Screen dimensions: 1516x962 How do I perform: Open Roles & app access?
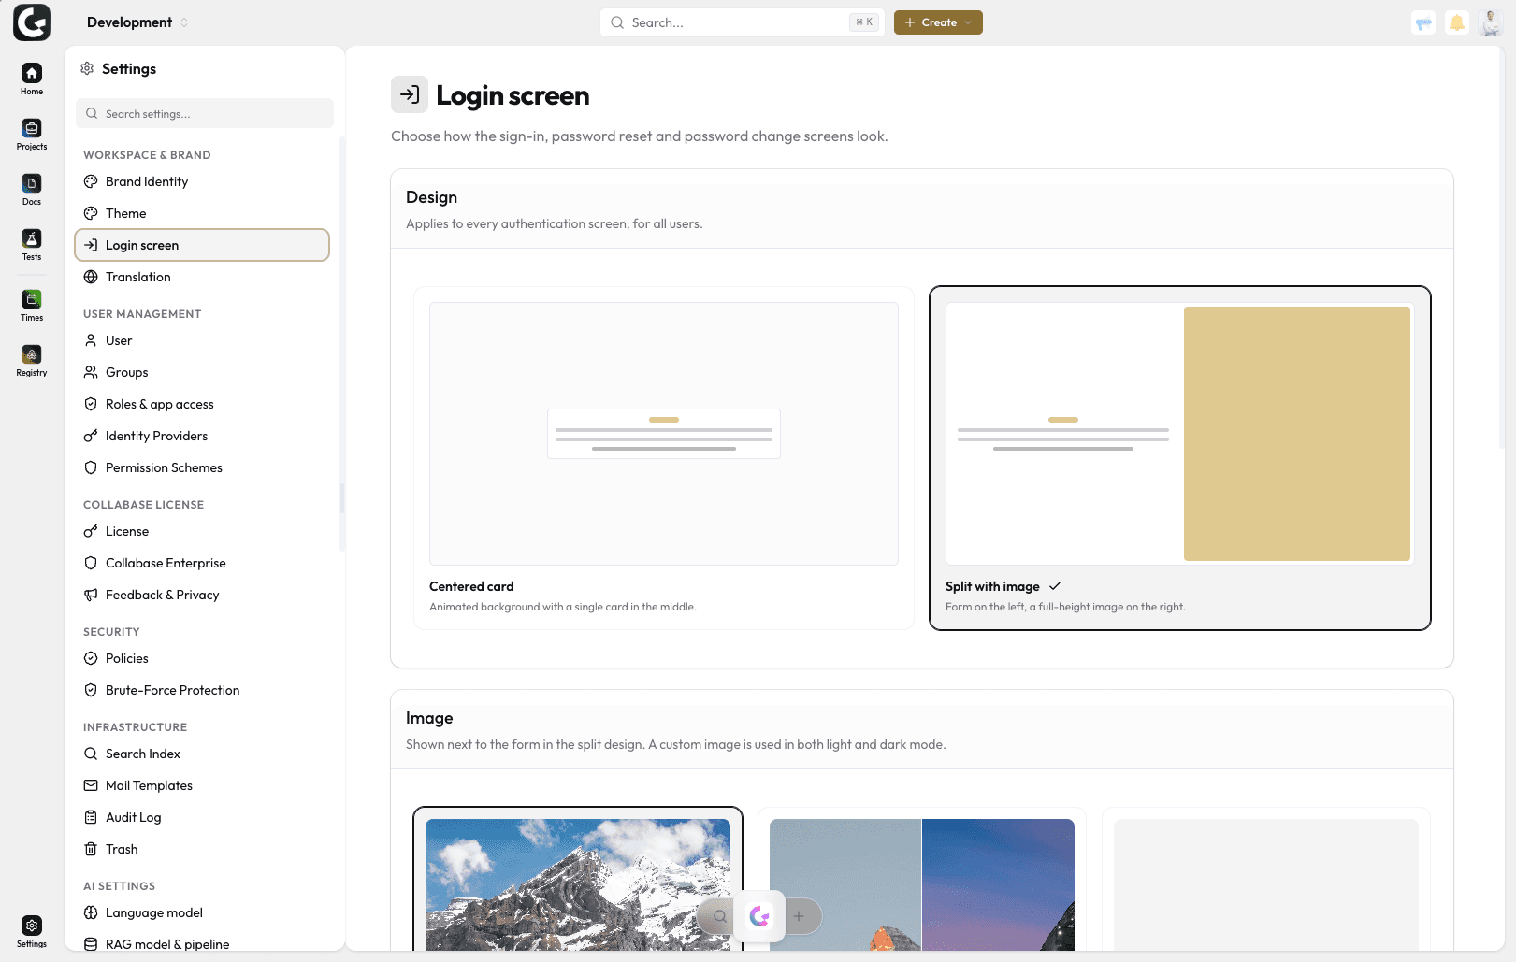coord(202,404)
